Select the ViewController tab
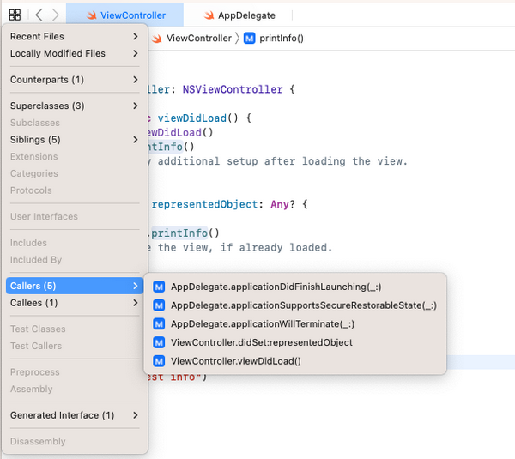The width and height of the screenshot is (515, 459). pyautogui.click(x=131, y=15)
